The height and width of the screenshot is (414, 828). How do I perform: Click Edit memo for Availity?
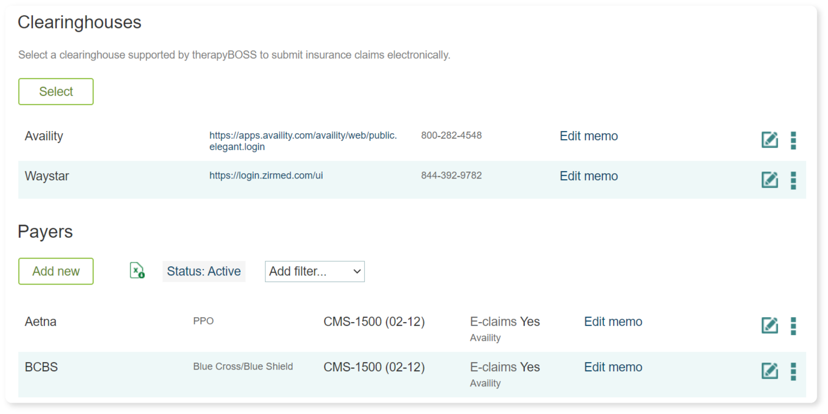[x=588, y=136]
